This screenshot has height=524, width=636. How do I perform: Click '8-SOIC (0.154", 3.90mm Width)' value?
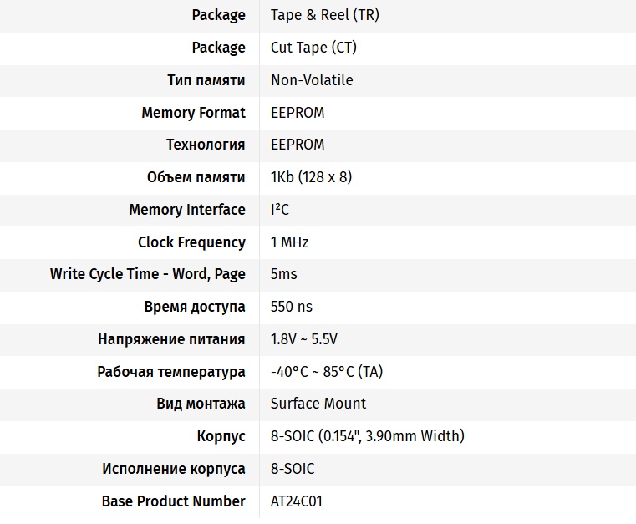click(367, 436)
